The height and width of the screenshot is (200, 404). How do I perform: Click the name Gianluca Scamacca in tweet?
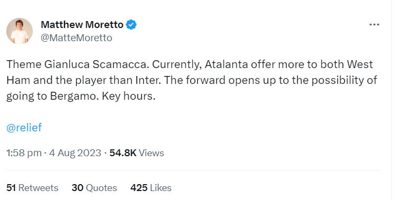[x=96, y=64]
